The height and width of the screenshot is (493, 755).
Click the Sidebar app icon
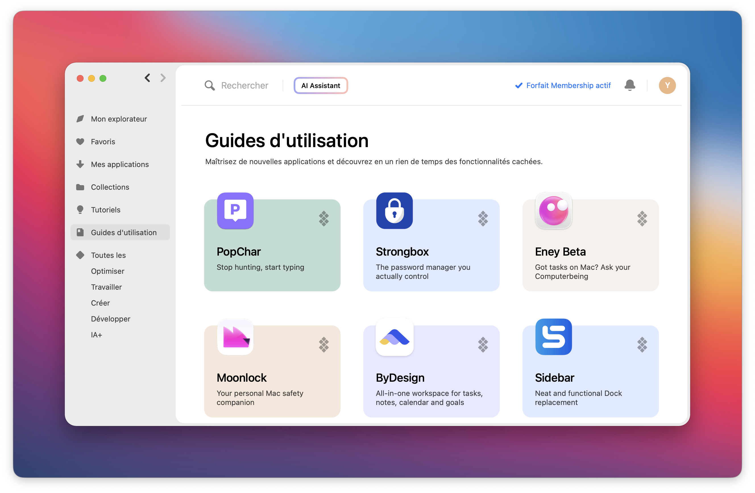553,337
